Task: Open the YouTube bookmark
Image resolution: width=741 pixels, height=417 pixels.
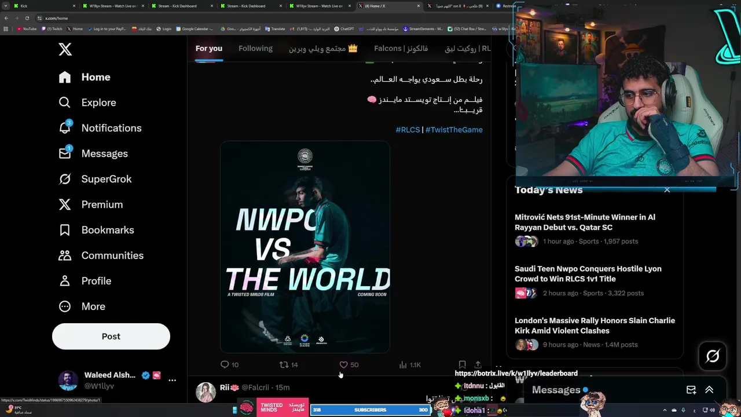Action: (27, 29)
